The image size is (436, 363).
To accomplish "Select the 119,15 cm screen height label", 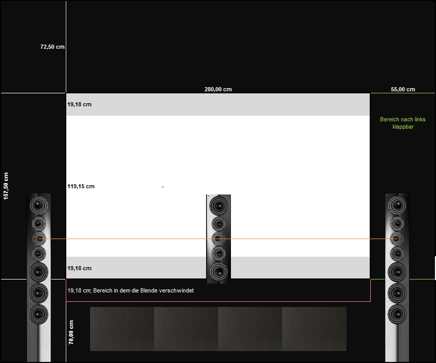I will click(81, 186).
